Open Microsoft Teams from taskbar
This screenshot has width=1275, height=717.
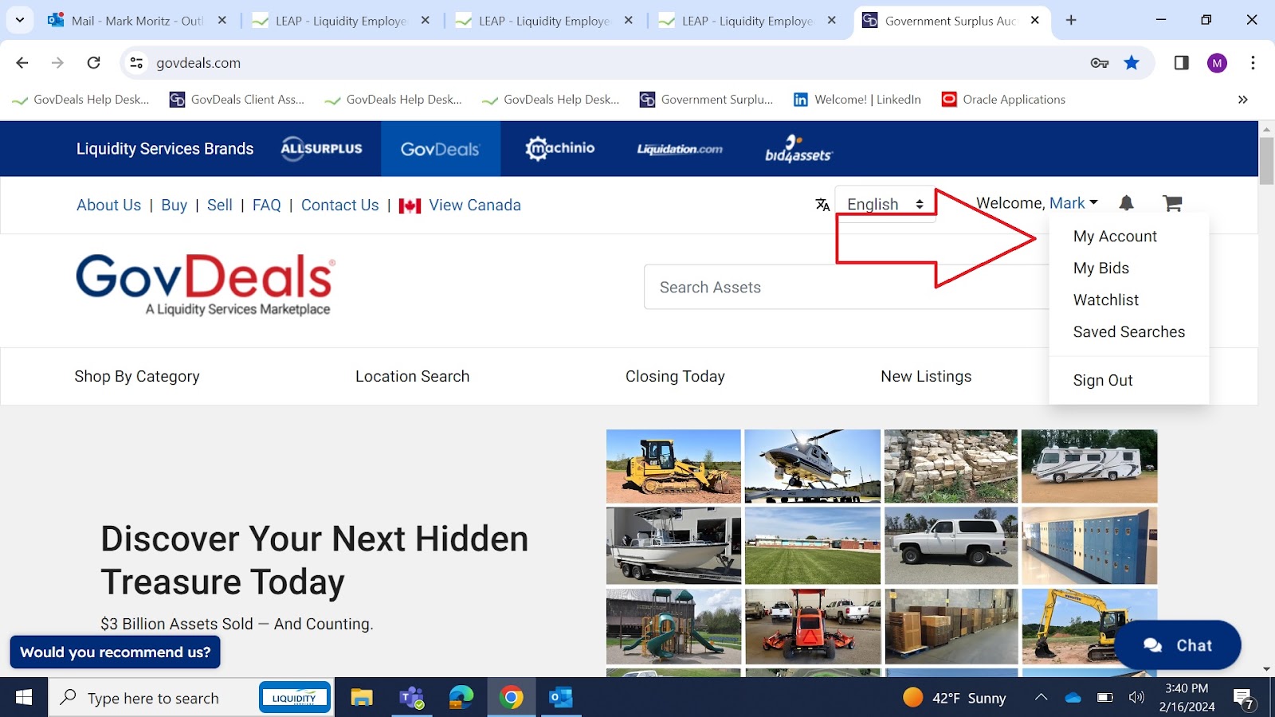click(x=411, y=698)
